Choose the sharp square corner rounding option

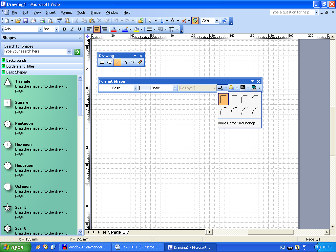pyautogui.click(x=223, y=99)
